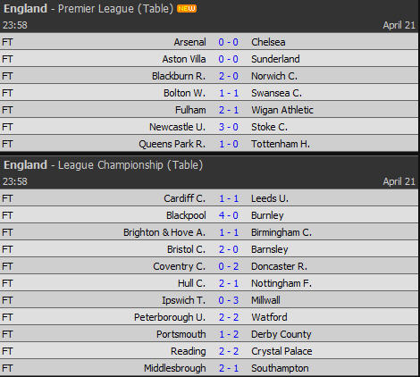420x377 pixels.
Task: Open the Ipswich T. 0-3 Millwall score
Action: [x=229, y=300]
